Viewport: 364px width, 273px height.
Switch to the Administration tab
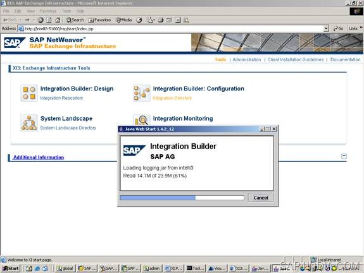[x=246, y=59]
